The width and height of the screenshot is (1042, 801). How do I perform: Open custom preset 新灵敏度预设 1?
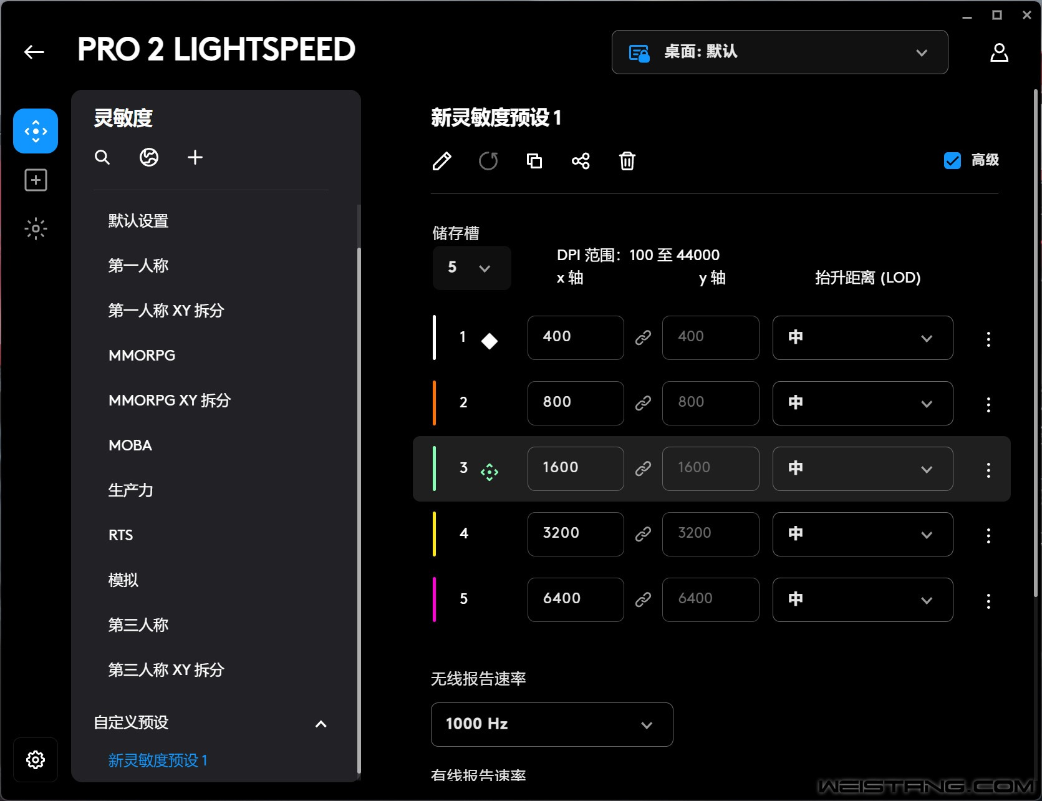pyautogui.click(x=158, y=760)
